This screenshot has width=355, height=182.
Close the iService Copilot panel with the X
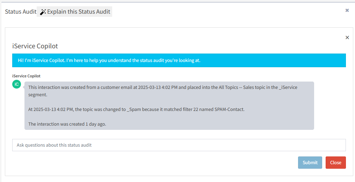tap(347, 37)
